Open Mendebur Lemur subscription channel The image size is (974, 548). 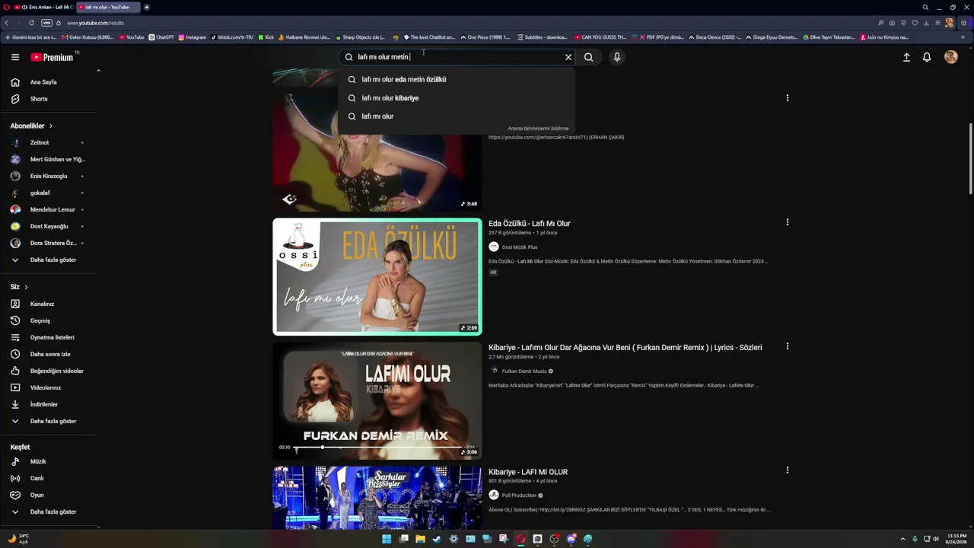point(49,210)
